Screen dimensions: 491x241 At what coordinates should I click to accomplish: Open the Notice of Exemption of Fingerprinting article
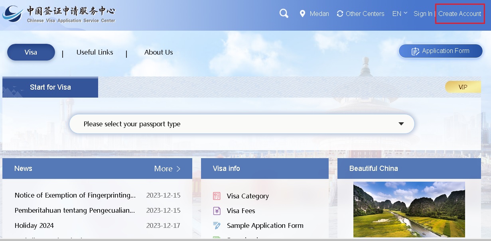point(75,195)
